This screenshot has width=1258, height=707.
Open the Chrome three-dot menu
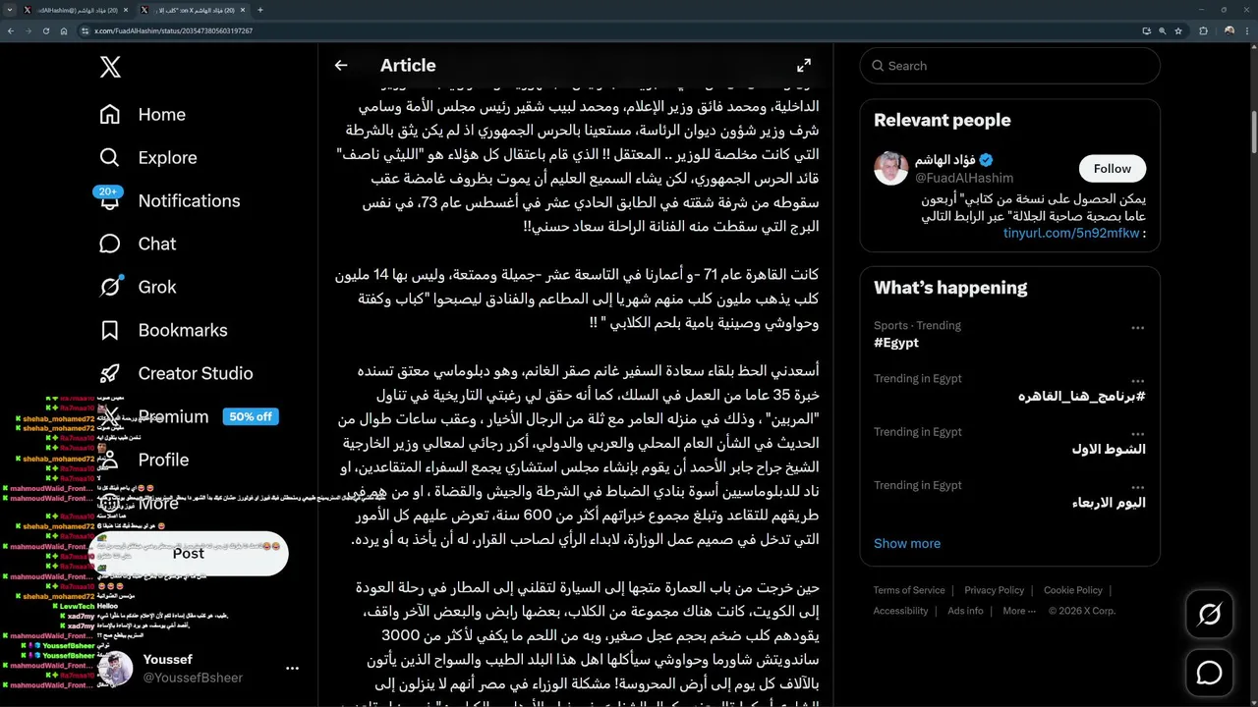(1246, 30)
